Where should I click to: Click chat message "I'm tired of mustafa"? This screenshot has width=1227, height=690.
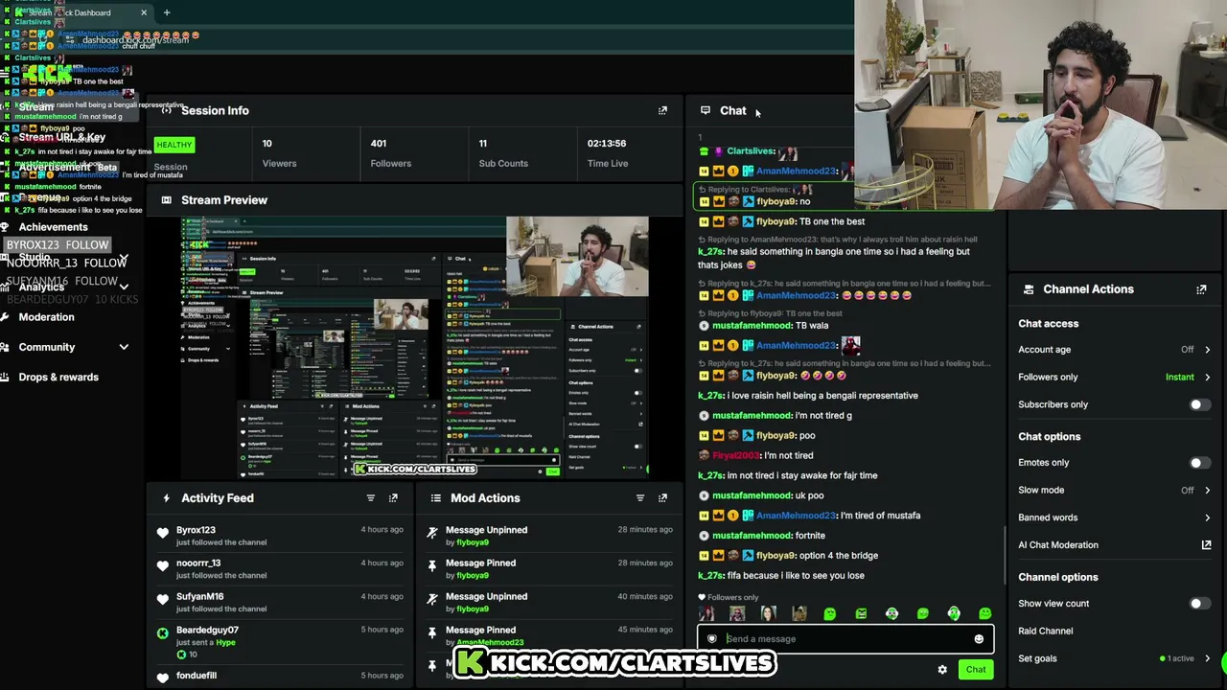[880, 516]
